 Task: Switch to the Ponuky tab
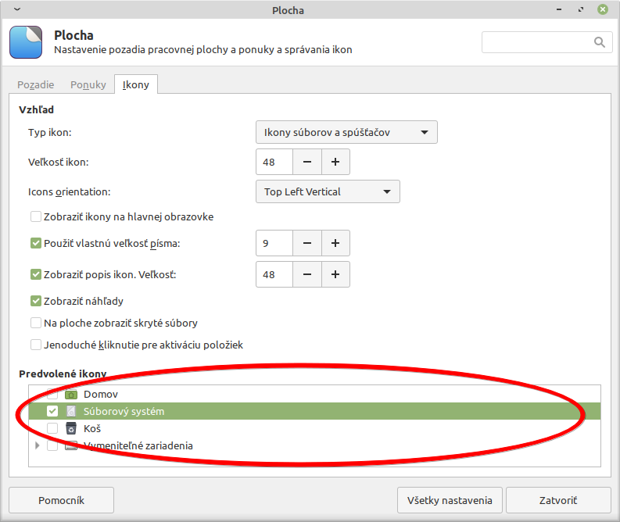coord(88,84)
